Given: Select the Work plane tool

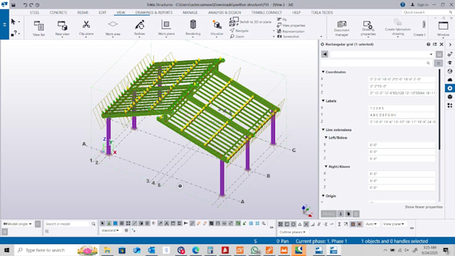Looking at the screenshot, I should pyautogui.click(x=166, y=28).
